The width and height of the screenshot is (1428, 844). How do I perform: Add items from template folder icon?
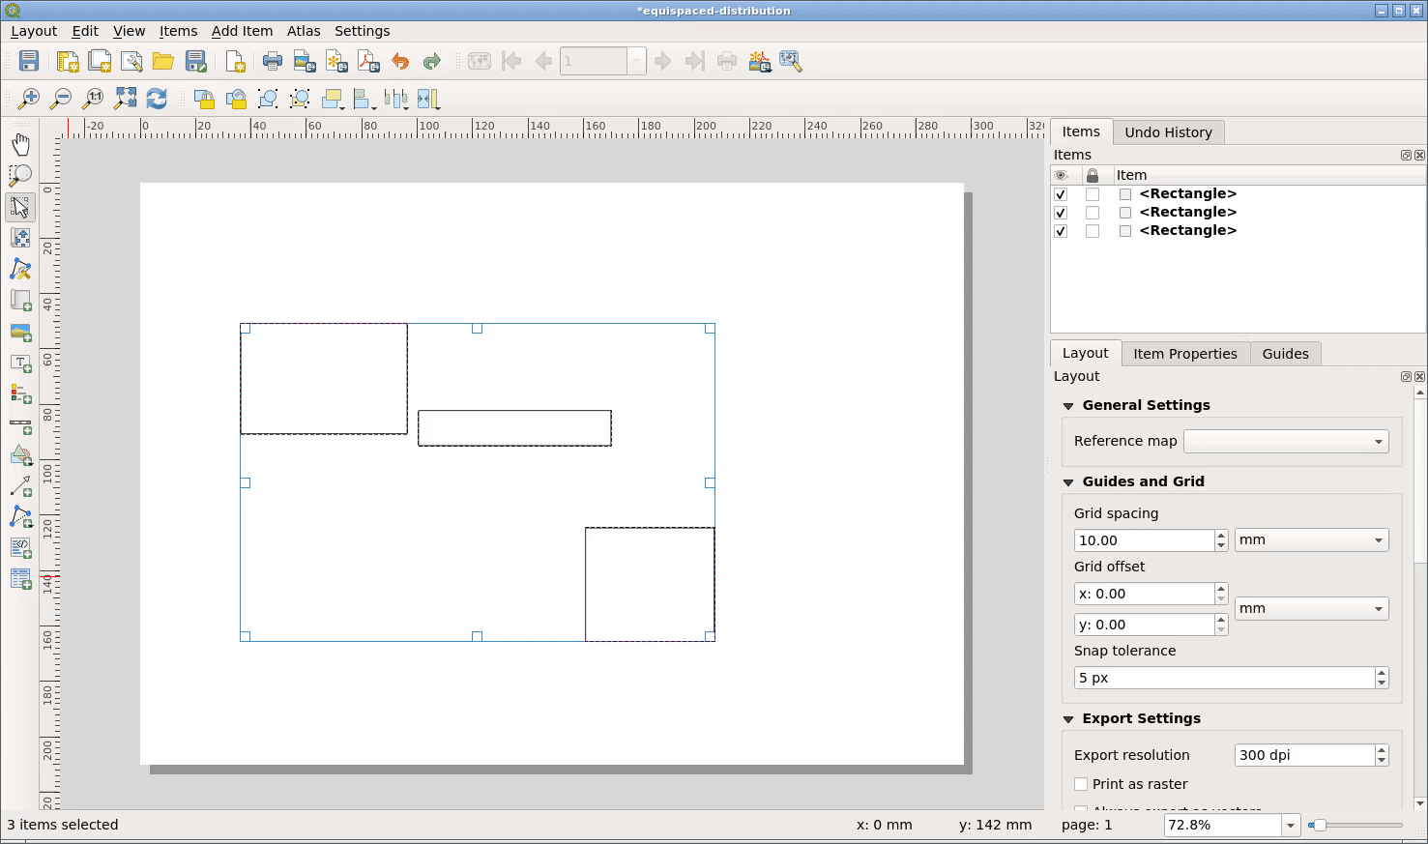163,61
